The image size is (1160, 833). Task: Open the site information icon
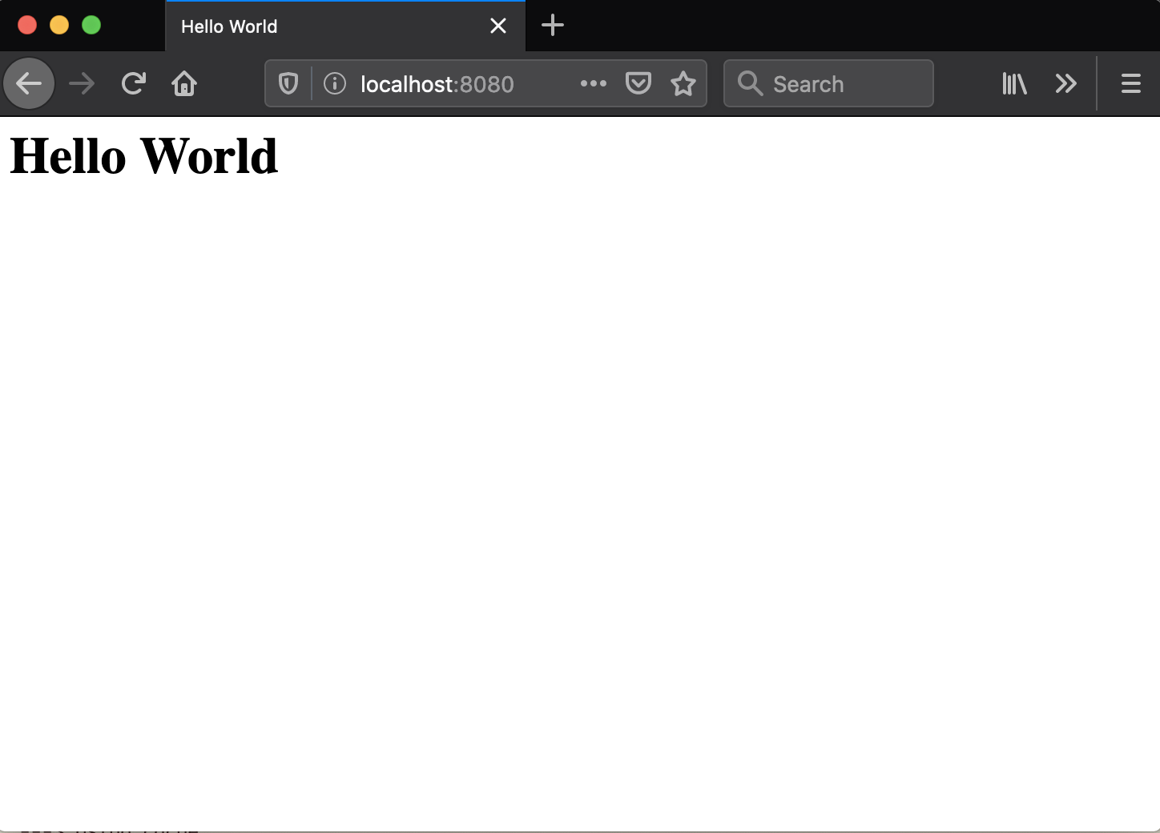(334, 83)
